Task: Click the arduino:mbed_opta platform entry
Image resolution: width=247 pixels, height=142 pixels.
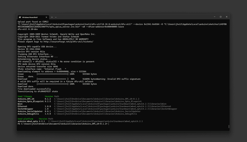Action: tap(28, 121)
